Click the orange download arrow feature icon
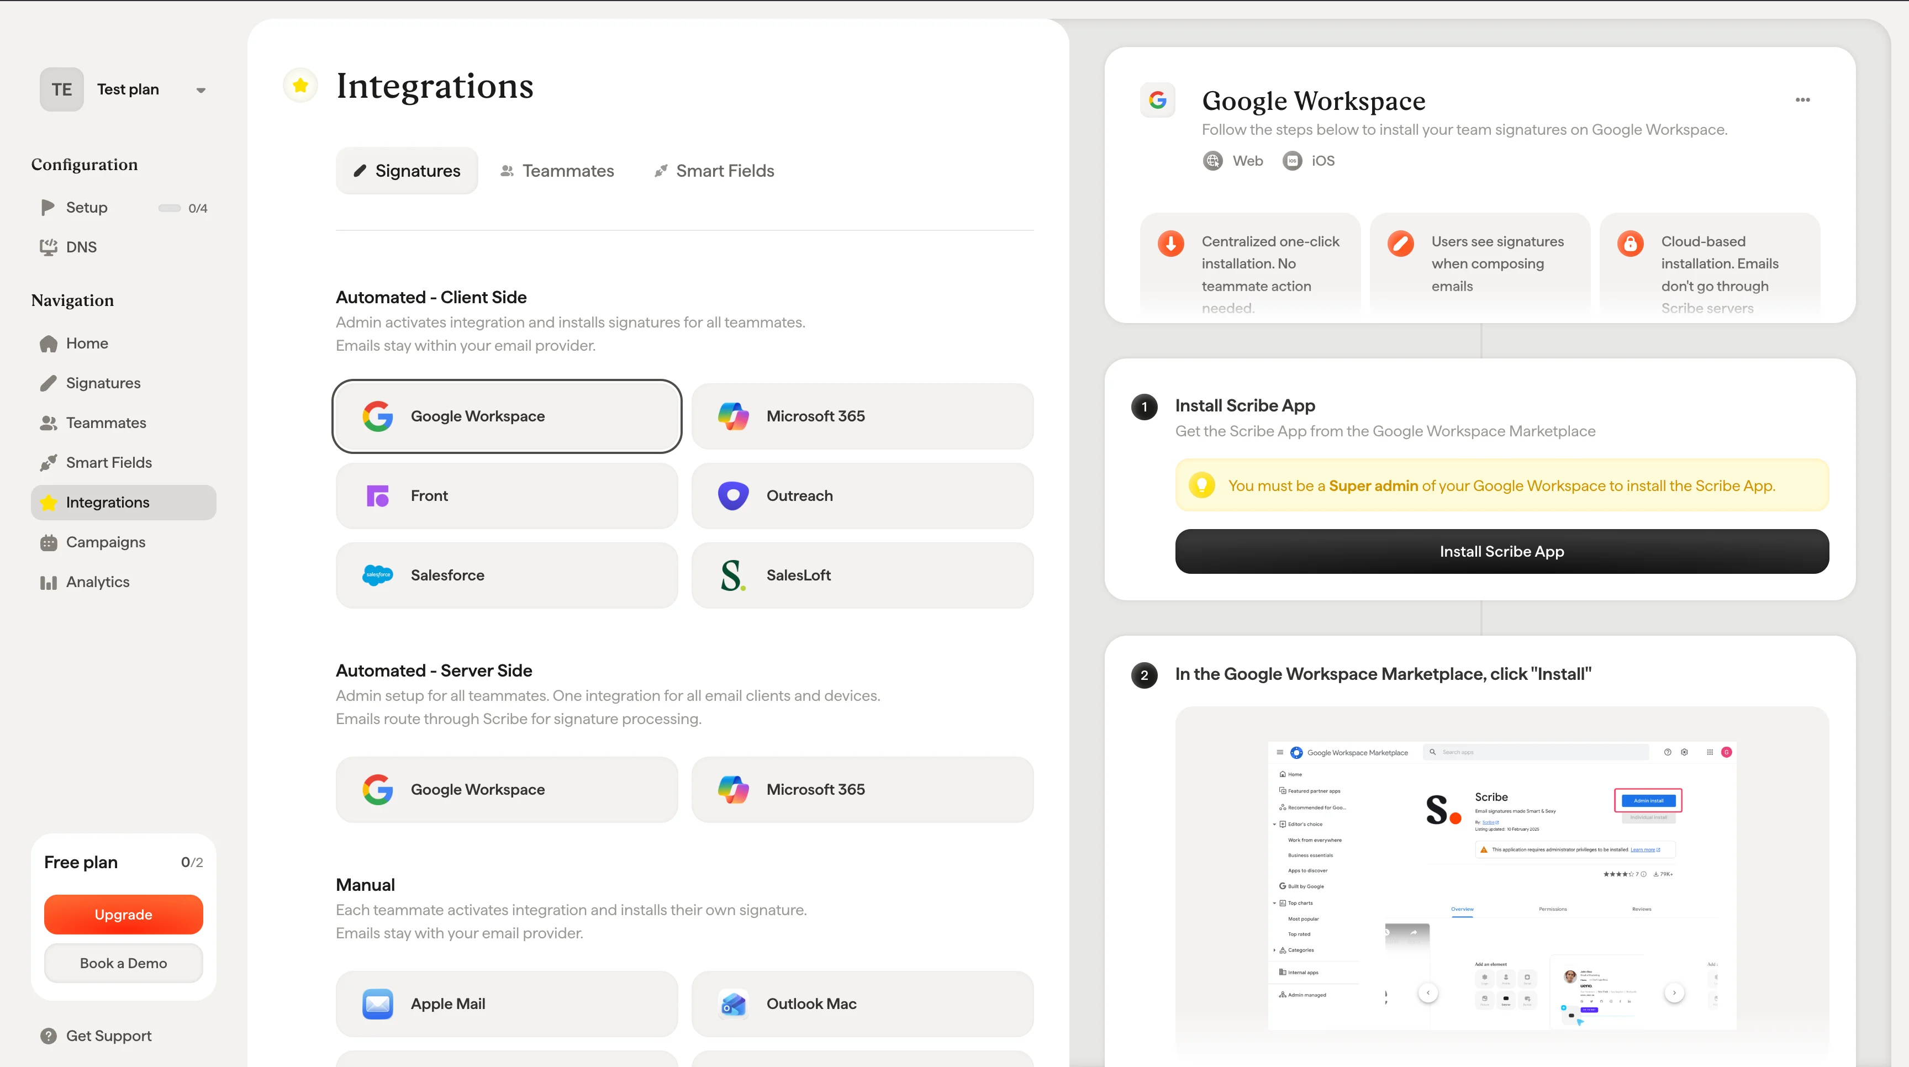 pyautogui.click(x=1171, y=243)
